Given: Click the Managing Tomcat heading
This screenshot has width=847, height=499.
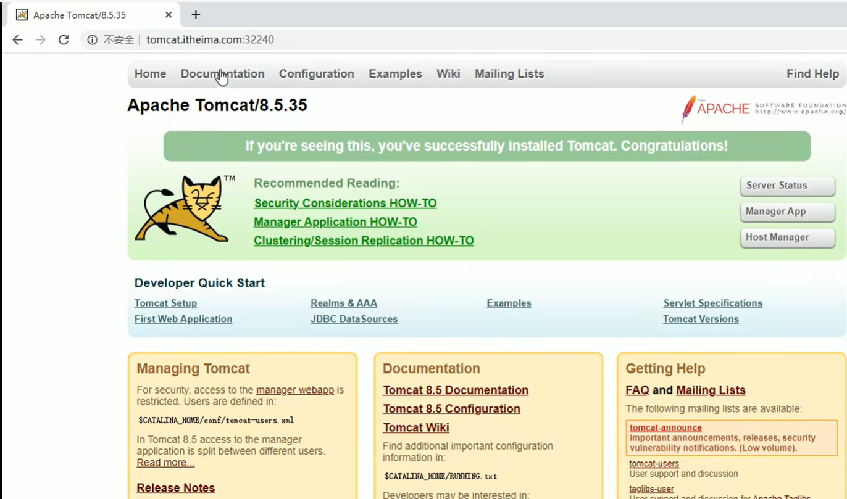Looking at the screenshot, I should [193, 369].
